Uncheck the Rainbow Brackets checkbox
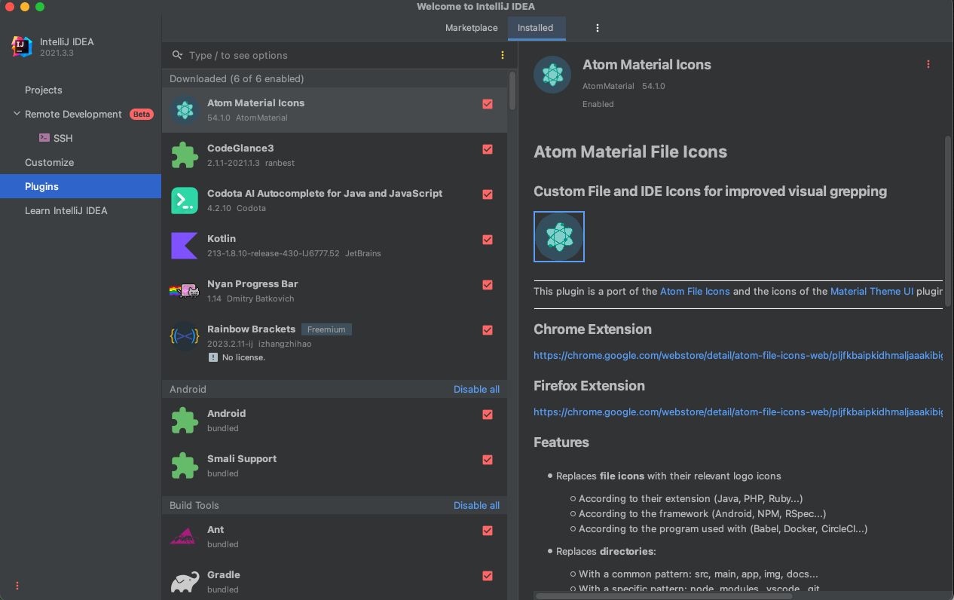This screenshot has width=954, height=600. pos(488,330)
